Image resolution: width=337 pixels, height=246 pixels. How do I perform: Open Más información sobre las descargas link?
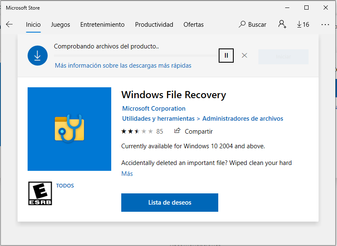(x=123, y=66)
